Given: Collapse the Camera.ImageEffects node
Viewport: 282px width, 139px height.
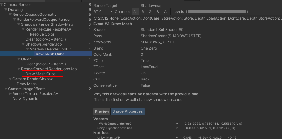Looking at the screenshot, I should pyautogui.click(x=2, y=89).
